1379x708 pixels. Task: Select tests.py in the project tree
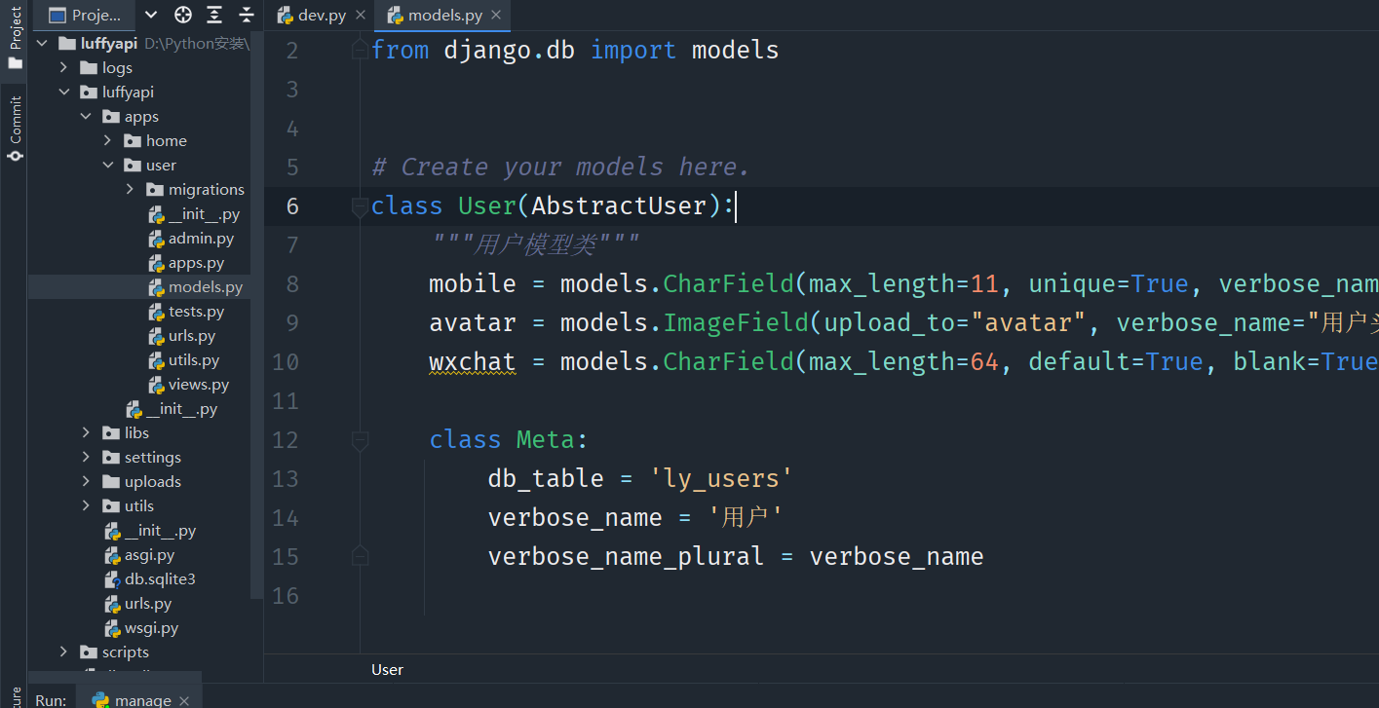click(196, 312)
